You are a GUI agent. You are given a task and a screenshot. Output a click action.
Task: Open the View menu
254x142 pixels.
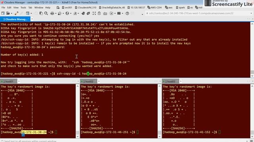[16, 7]
